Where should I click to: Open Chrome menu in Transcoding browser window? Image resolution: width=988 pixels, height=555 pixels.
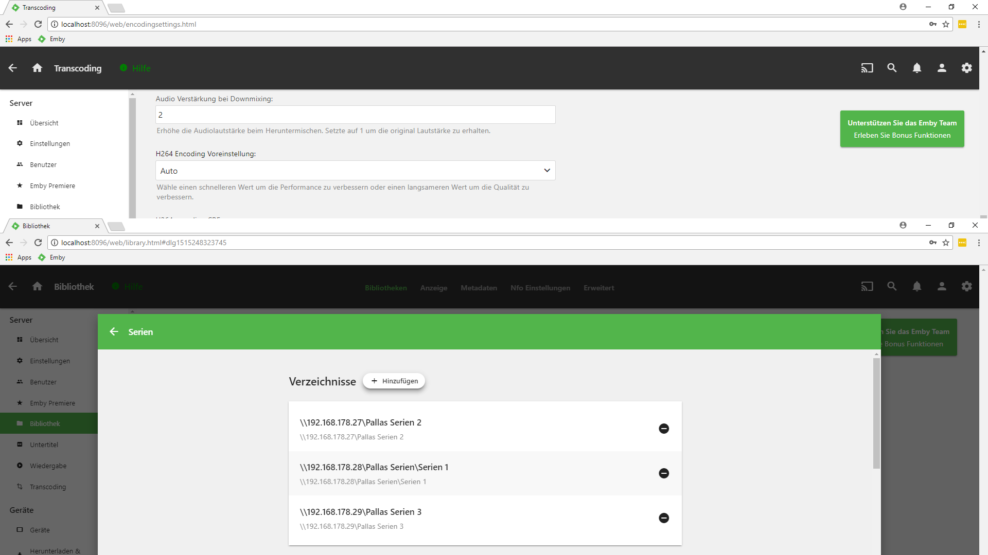point(979,24)
